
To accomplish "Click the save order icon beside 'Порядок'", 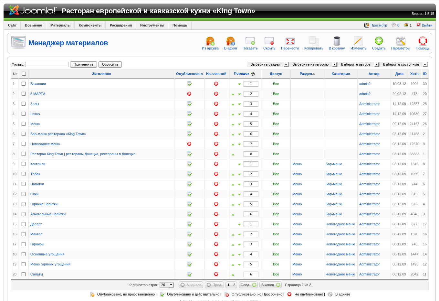I will (x=253, y=74).
